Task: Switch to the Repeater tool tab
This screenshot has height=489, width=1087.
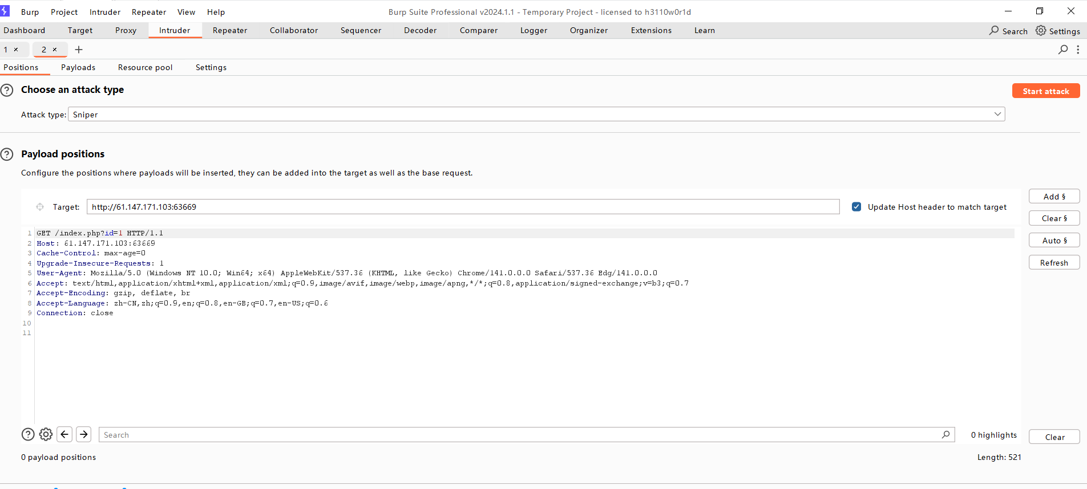Action: (x=230, y=31)
